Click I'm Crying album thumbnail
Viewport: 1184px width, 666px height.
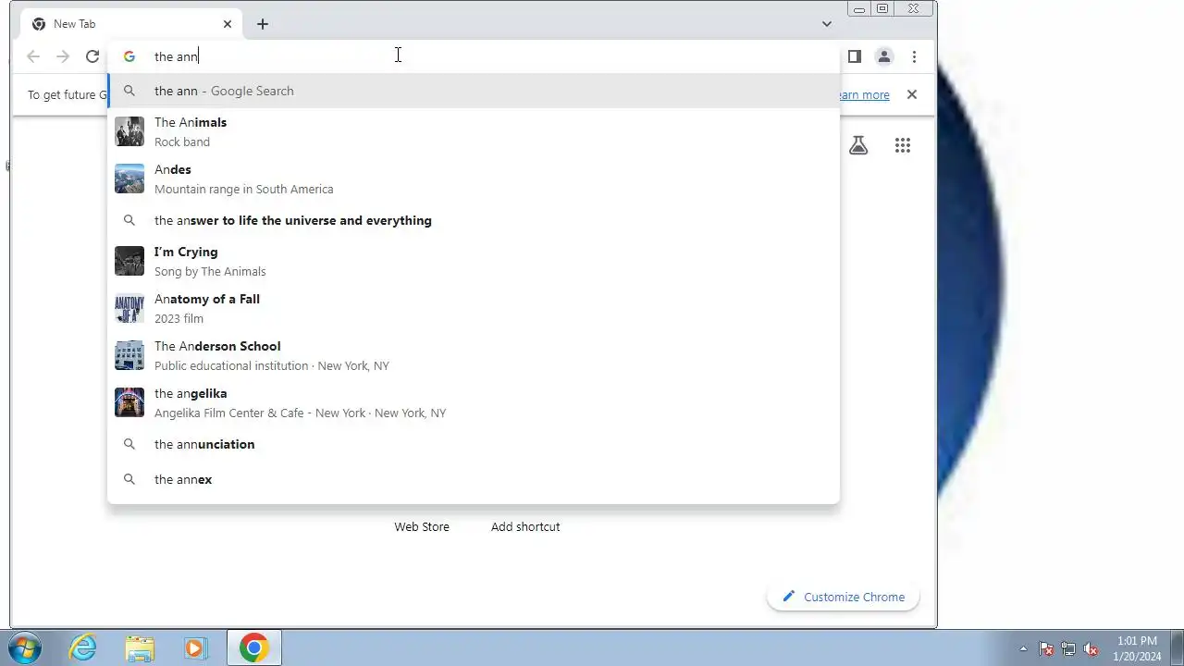[129, 261]
